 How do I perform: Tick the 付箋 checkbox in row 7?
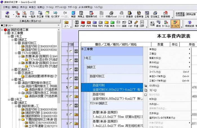[71, 106]
